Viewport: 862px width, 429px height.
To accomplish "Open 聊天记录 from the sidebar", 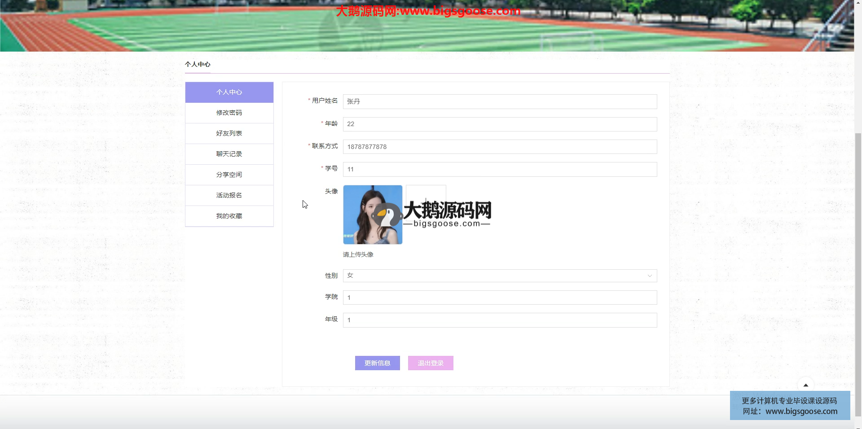I will pos(229,154).
